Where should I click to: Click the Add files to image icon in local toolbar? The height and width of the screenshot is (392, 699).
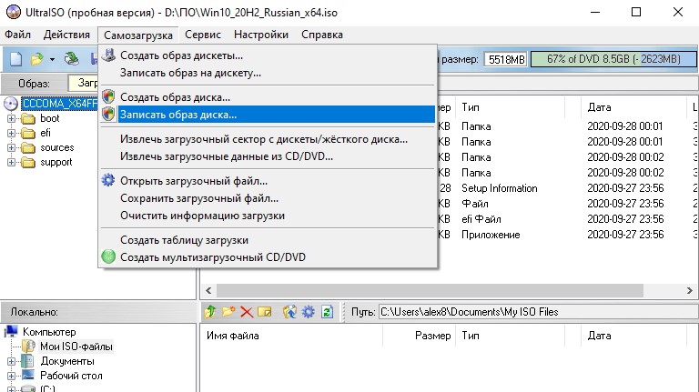coord(289,311)
